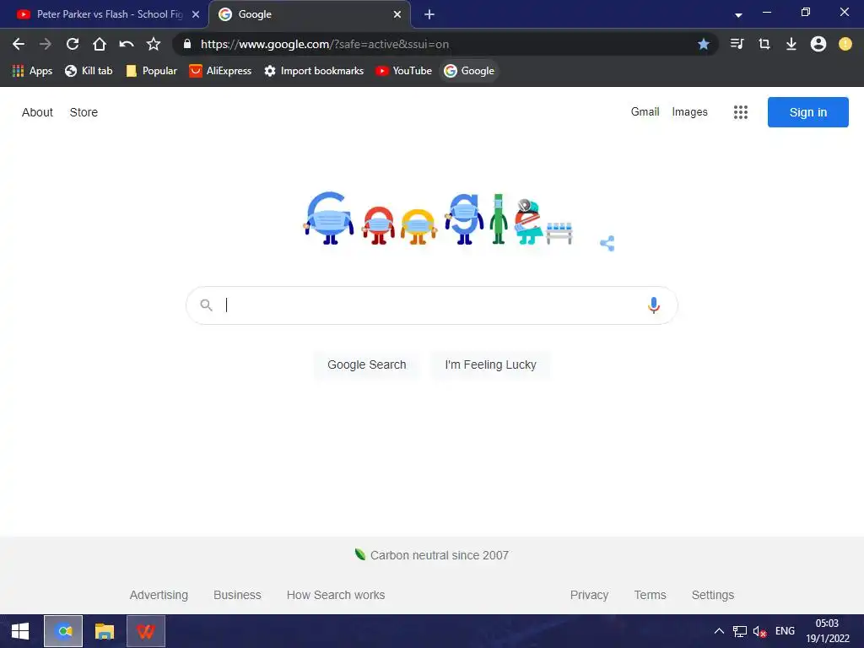
Task: Go to Gmail
Action: click(645, 112)
